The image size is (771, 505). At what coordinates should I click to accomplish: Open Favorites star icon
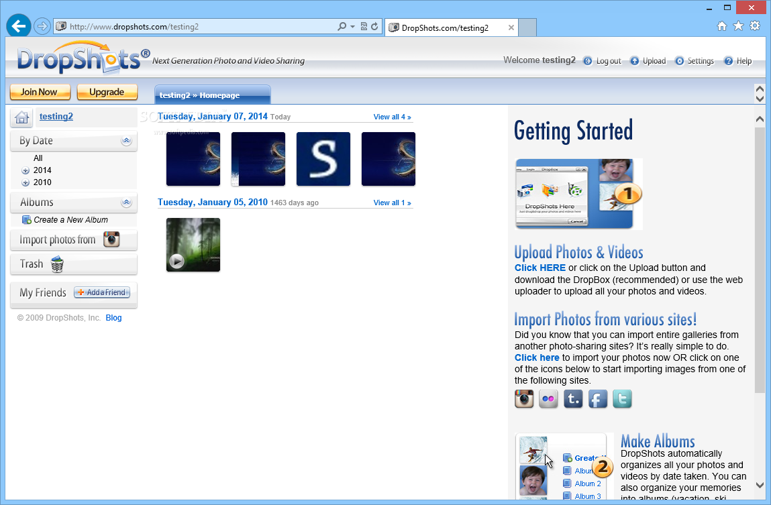(x=738, y=26)
